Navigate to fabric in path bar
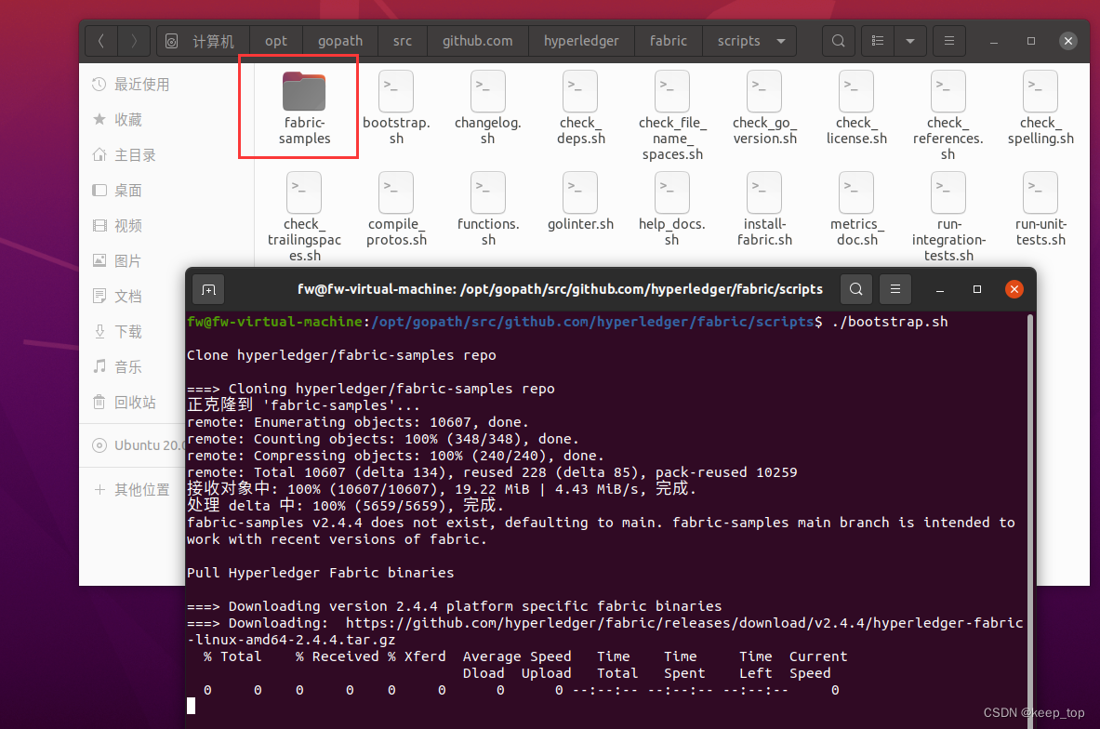 coord(669,41)
